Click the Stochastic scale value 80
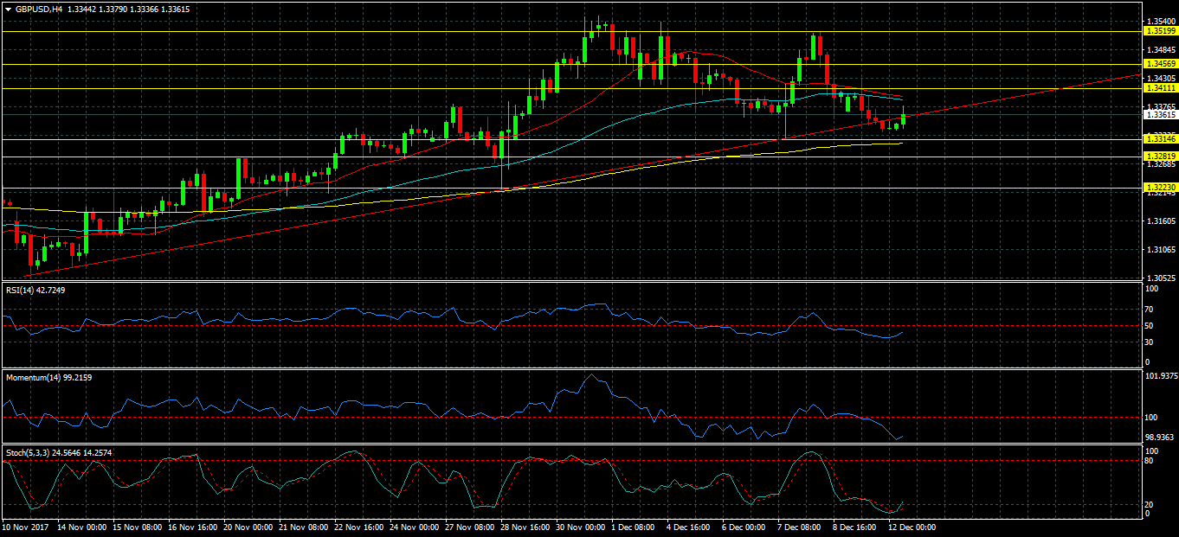Image resolution: width=1179 pixels, height=537 pixels. click(x=1150, y=461)
